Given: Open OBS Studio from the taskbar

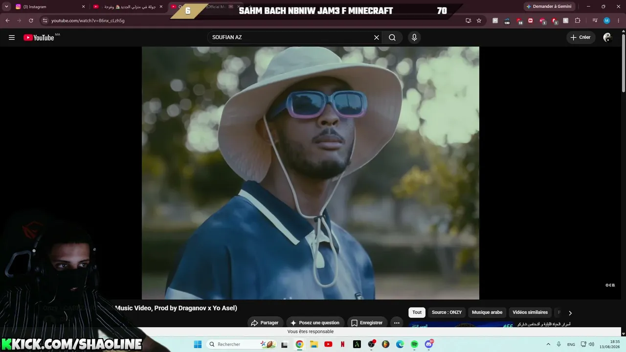Looking at the screenshot, I should click(x=371, y=344).
